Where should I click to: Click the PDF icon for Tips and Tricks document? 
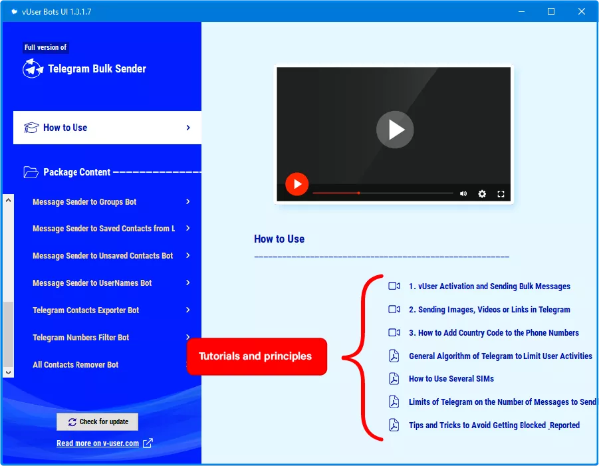click(394, 425)
